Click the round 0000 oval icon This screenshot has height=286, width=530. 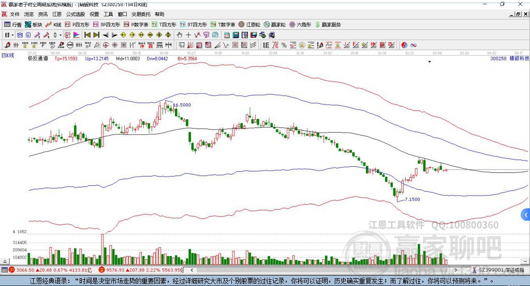pos(70,45)
